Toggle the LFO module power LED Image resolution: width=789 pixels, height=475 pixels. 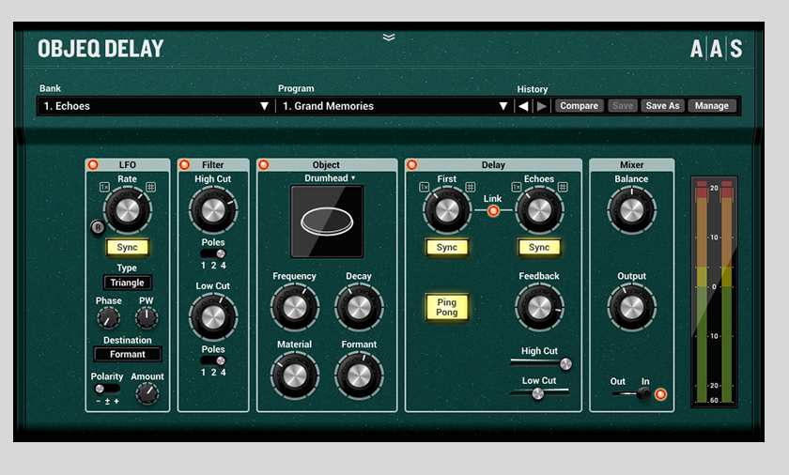click(x=93, y=165)
